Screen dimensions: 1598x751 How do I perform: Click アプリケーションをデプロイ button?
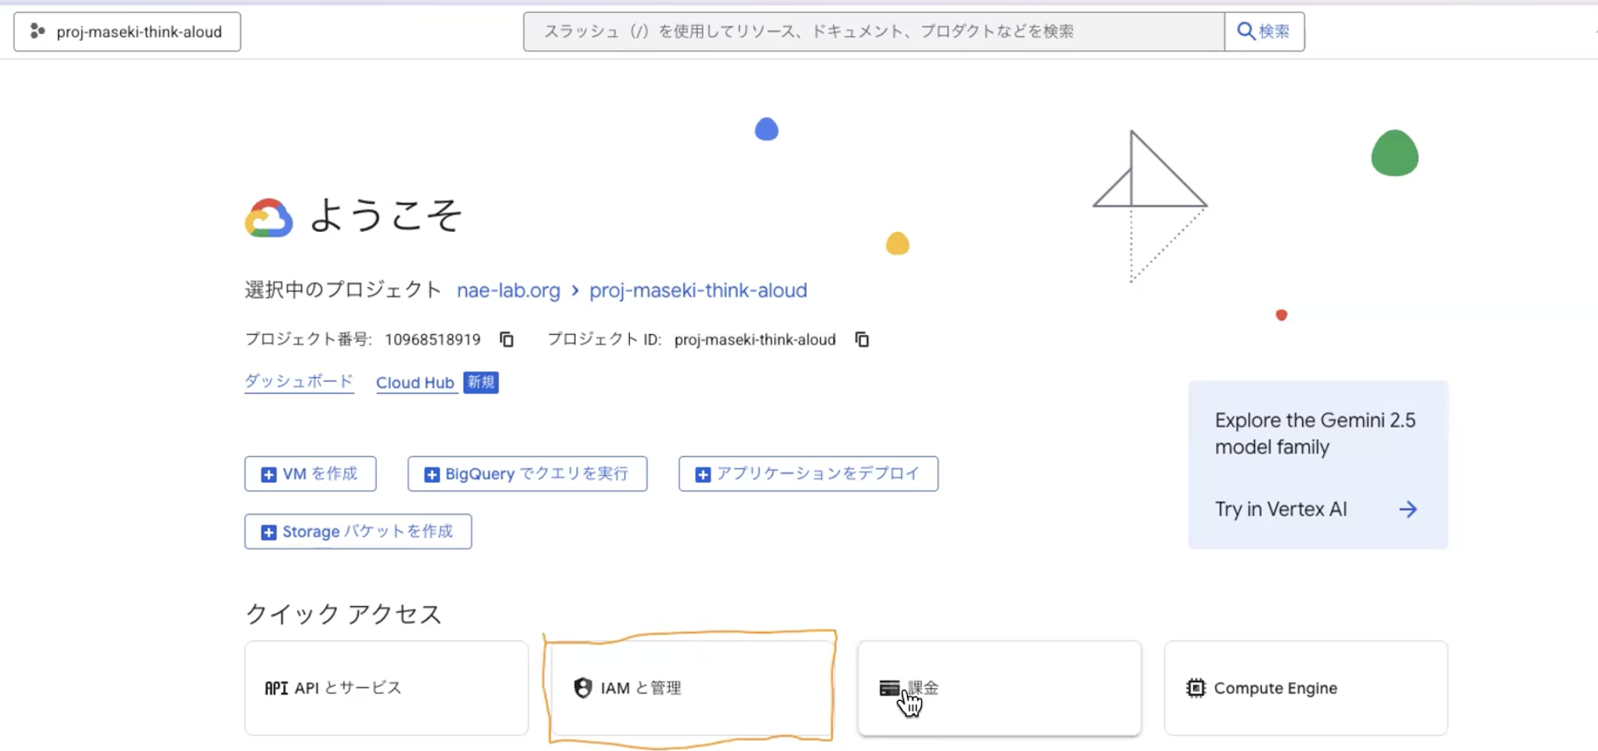(x=808, y=474)
